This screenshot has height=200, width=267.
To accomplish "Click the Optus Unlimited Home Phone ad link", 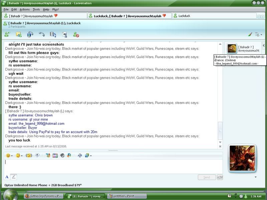I will pos(43,185).
